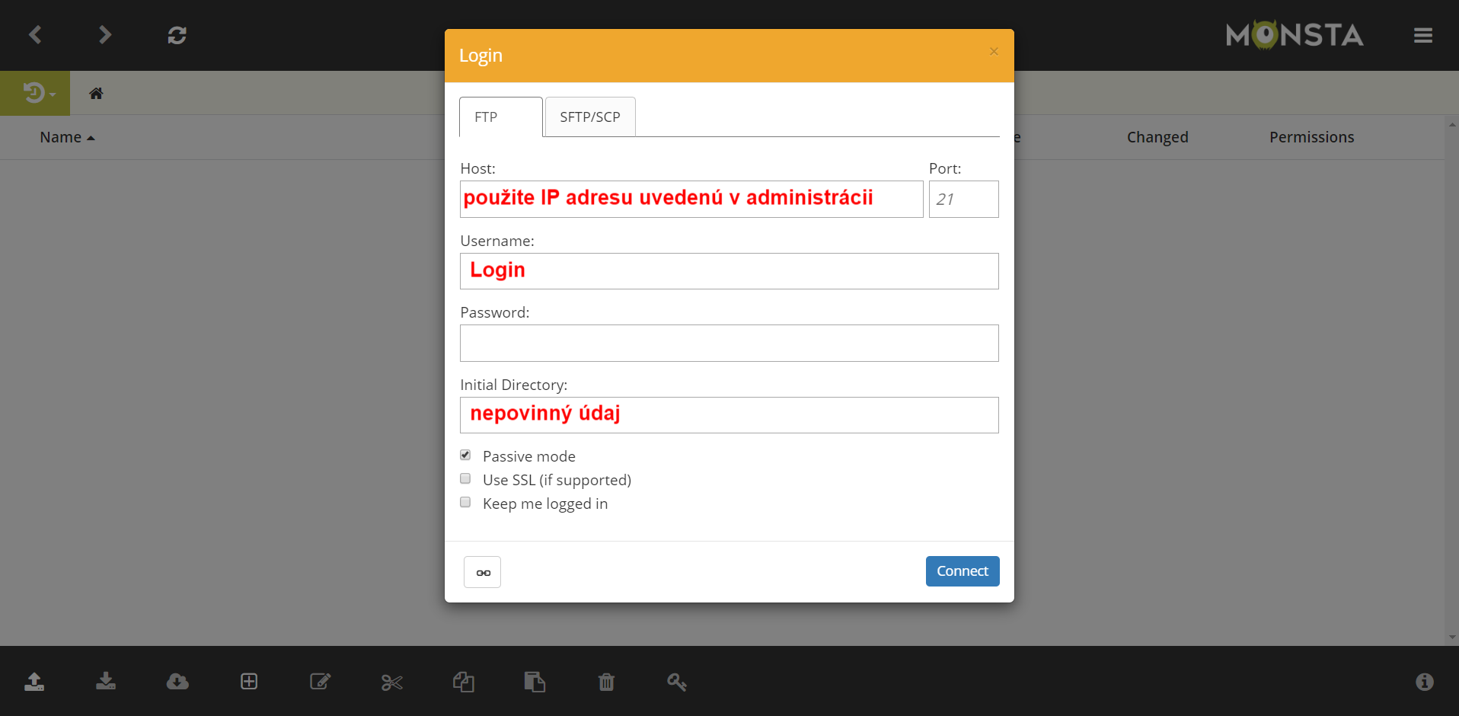The width and height of the screenshot is (1459, 716).
Task: Click the scissors cut icon
Action: click(392, 682)
